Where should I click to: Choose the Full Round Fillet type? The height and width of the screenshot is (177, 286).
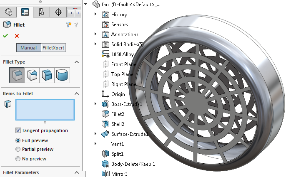click(62, 75)
